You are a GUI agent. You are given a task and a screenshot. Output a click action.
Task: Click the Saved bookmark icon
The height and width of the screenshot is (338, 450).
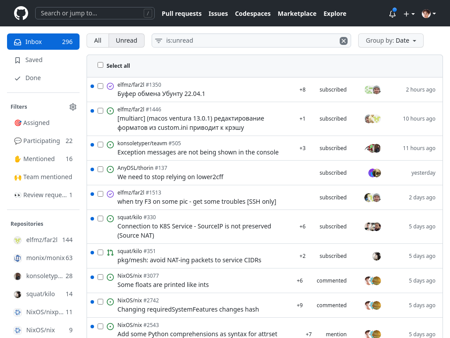click(x=18, y=60)
